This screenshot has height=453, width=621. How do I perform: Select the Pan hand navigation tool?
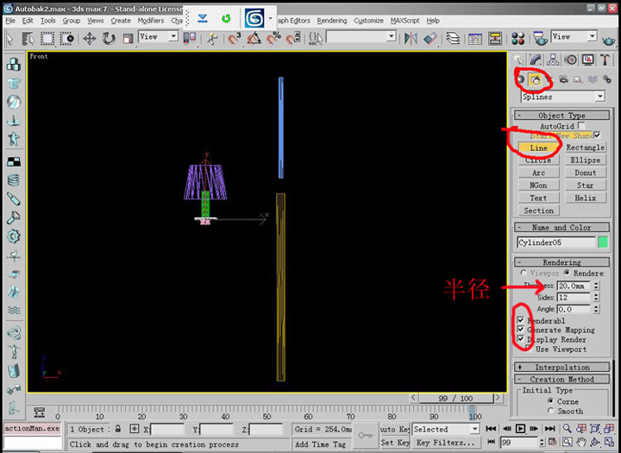click(581, 442)
